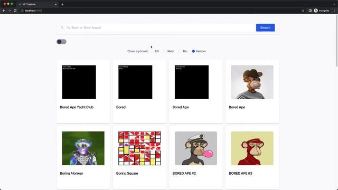
Task: Select the Eth chain radio button
Action: [152, 51]
